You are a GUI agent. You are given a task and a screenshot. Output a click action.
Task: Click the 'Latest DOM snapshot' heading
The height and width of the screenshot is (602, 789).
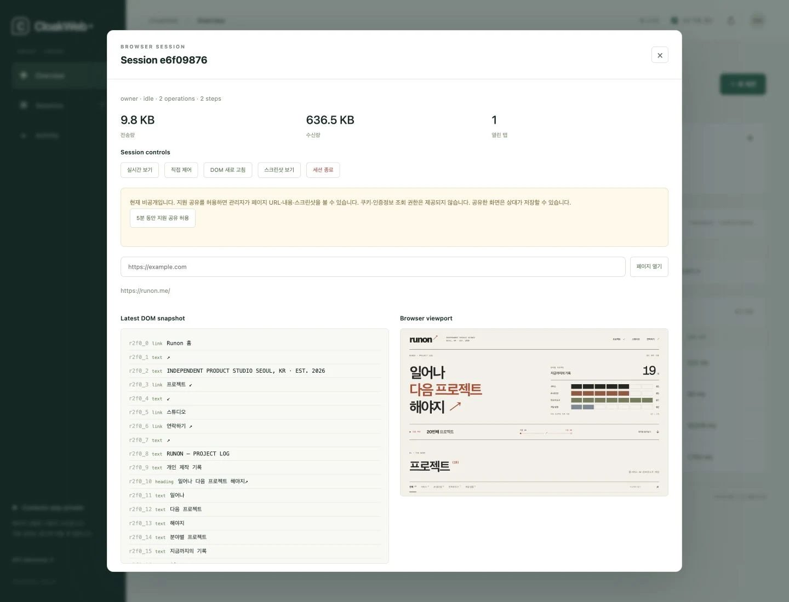coord(153,319)
